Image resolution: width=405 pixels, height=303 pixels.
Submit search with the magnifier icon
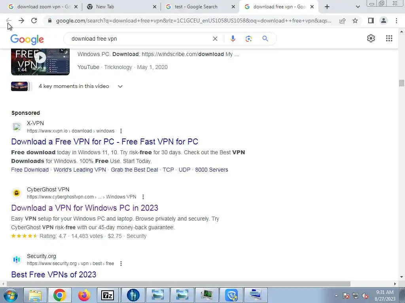tap(265, 39)
